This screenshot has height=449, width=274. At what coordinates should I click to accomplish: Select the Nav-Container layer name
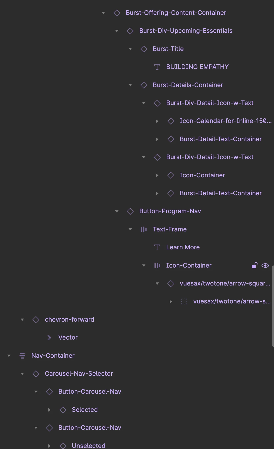53,356
